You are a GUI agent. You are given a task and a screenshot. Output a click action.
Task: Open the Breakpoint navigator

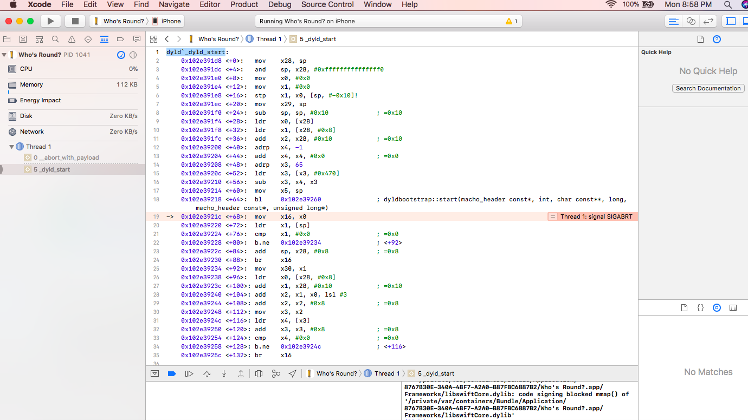click(x=120, y=39)
